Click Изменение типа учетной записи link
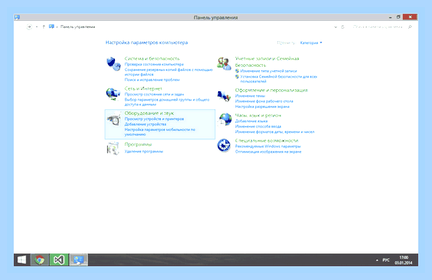The height and width of the screenshot is (280, 432). point(269,71)
